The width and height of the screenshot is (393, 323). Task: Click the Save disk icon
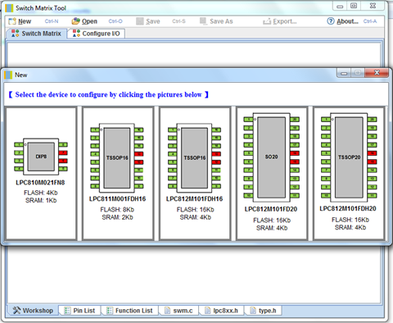click(140, 21)
